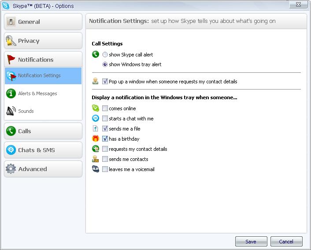Expand the Chats & SMS section

(x=43, y=150)
